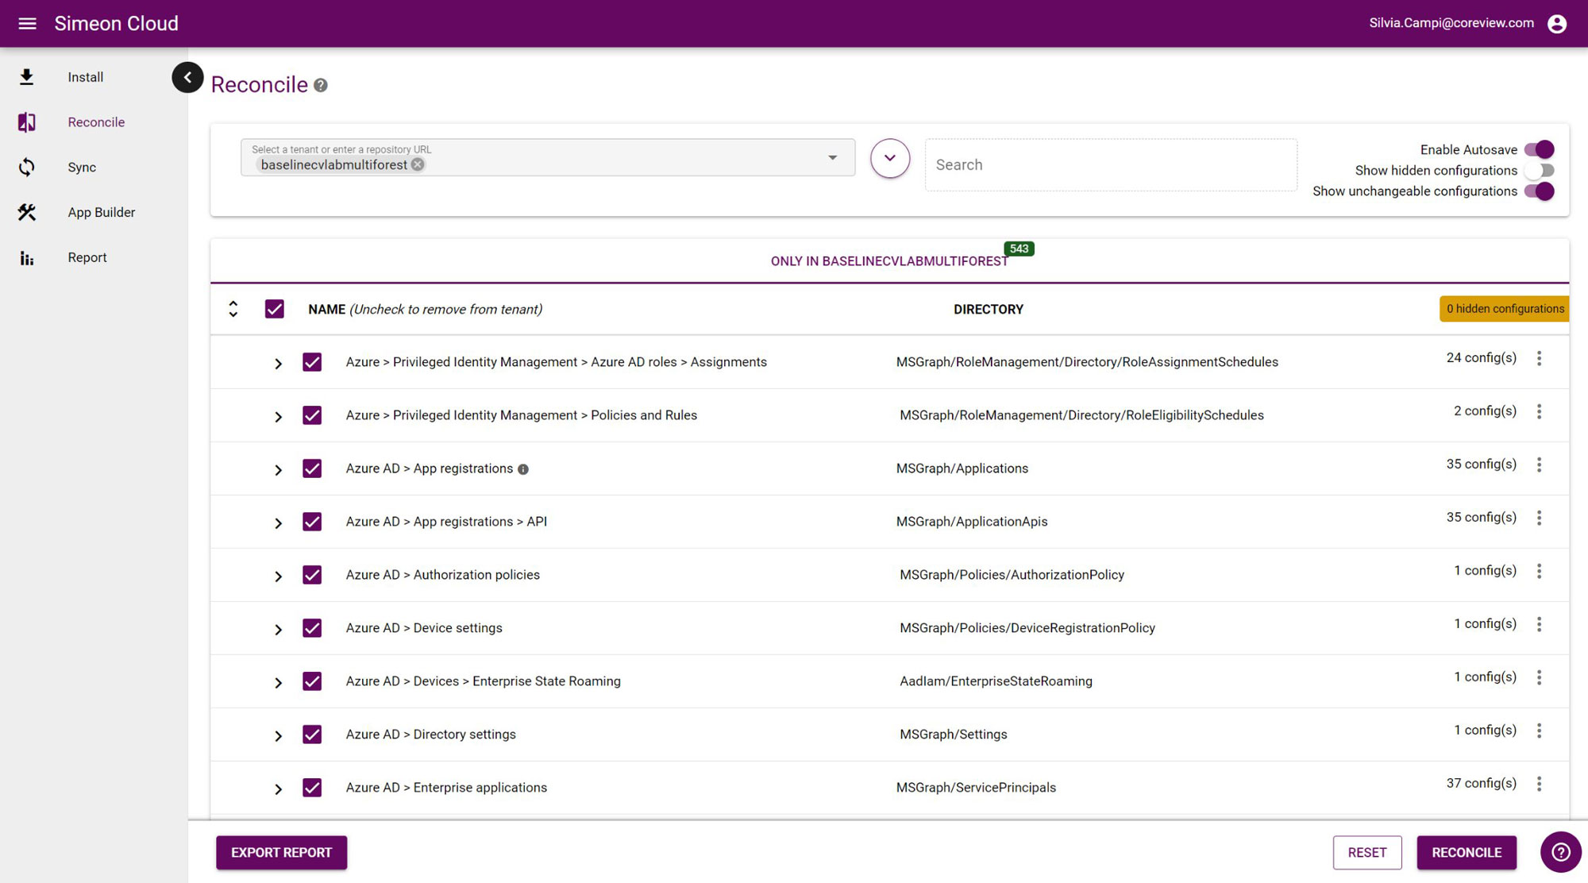Open the tenant selection dropdown
Viewport: 1588px width, 883px height.
coord(833,157)
